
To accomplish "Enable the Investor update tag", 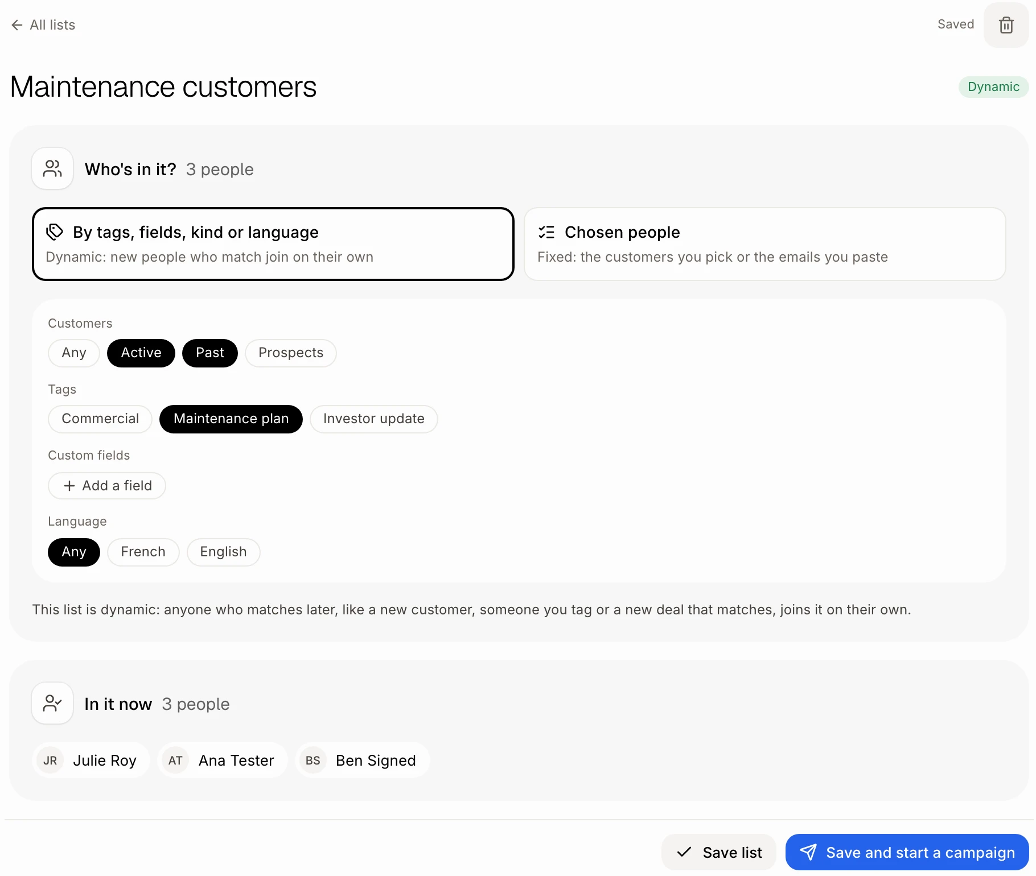I will coord(374,419).
